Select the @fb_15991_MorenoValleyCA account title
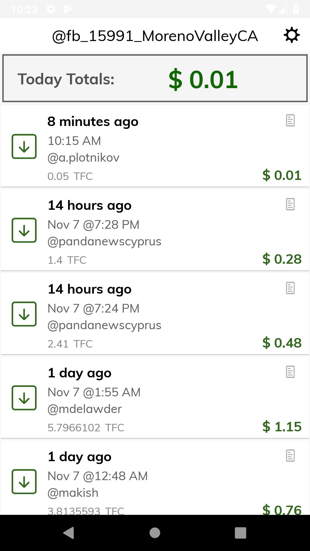This screenshot has width=310, height=551. tap(155, 36)
